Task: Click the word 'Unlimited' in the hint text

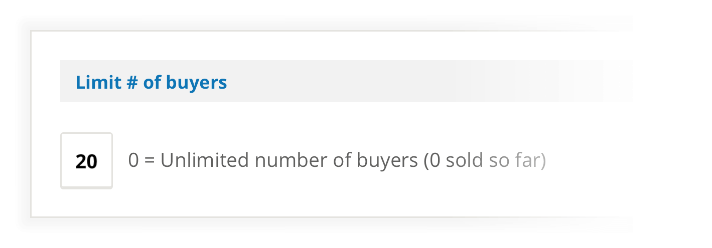Action: 205,160
